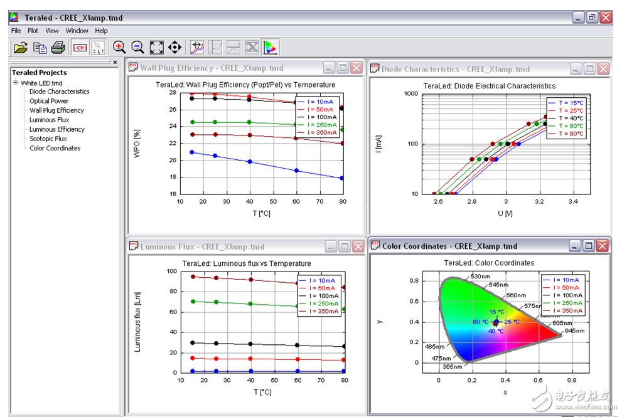Viewport: 622px width, 417px height.
Task: Open the Plot menu
Action: 33,30
